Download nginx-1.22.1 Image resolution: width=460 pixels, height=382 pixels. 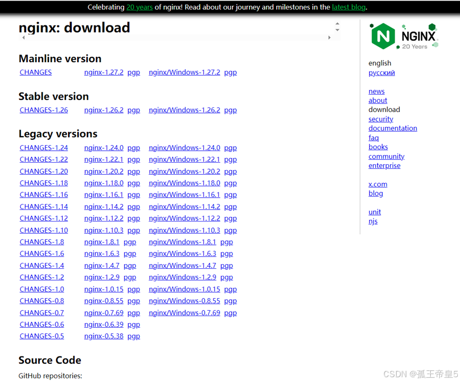pyautogui.click(x=104, y=159)
